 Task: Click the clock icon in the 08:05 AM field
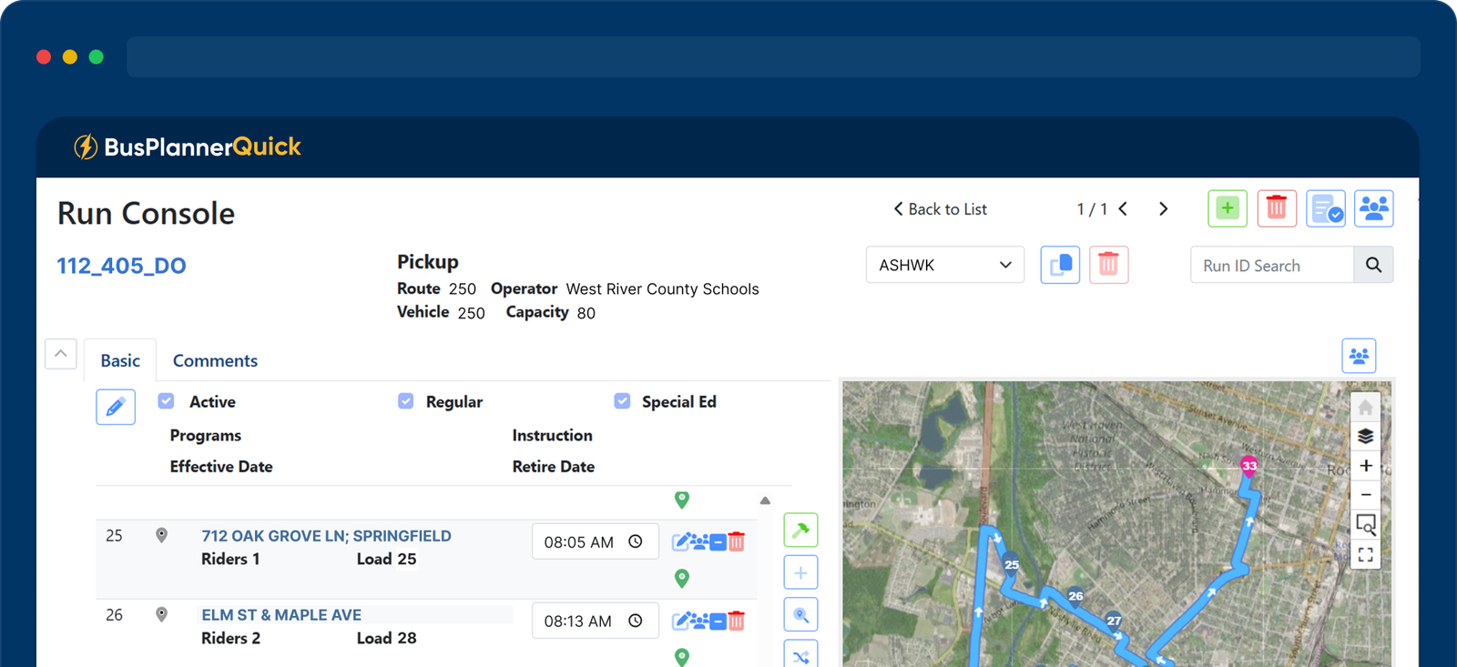[636, 541]
